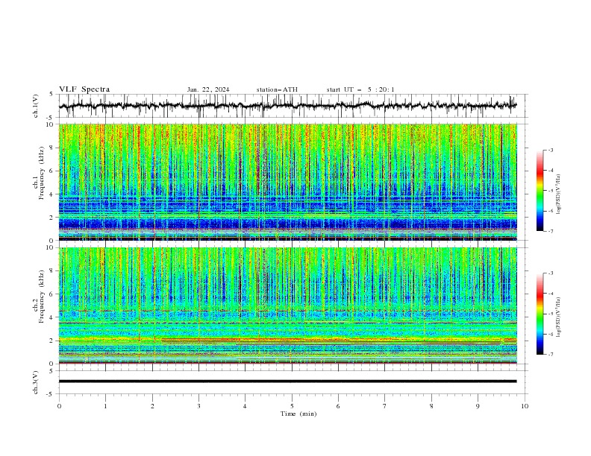591x456 pixels.
Task: Click the "ch.3(V)" axis label
Action: pyautogui.click(x=36, y=382)
